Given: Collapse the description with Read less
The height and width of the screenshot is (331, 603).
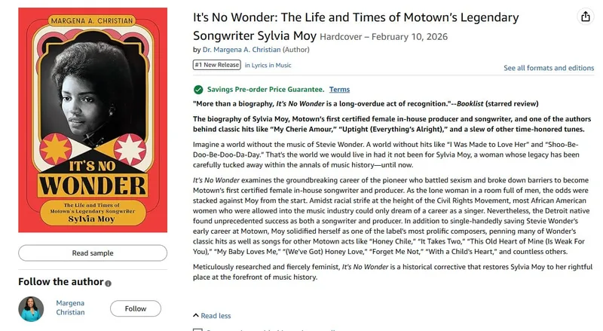Looking at the screenshot, I should [x=212, y=316].
